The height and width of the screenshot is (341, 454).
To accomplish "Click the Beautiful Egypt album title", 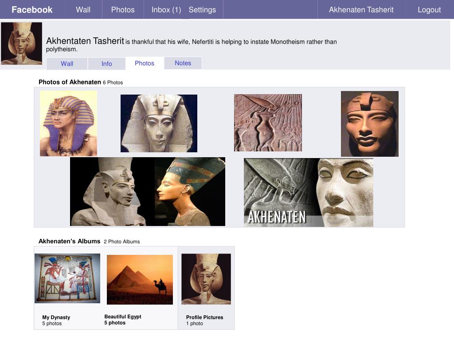I will (x=123, y=317).
